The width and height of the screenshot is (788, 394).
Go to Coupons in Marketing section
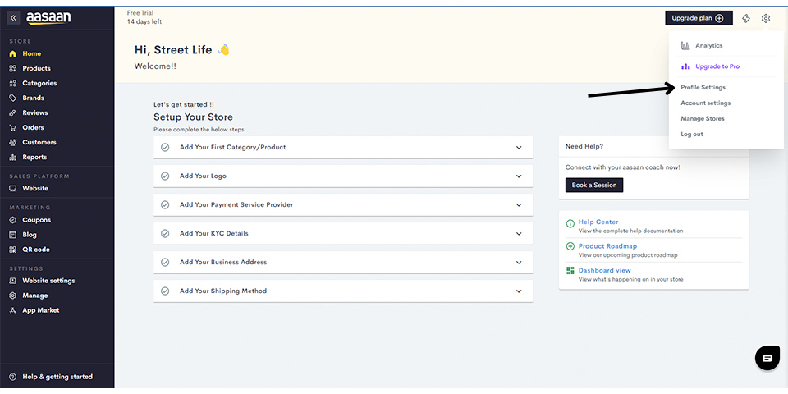point(36,220)
